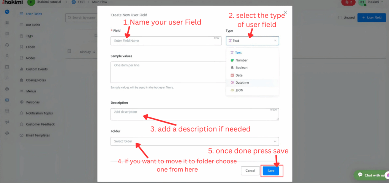The image size is (389, 183).
Task: Click the Email Templates envelope icon
Action: click(x=21, y=135)
